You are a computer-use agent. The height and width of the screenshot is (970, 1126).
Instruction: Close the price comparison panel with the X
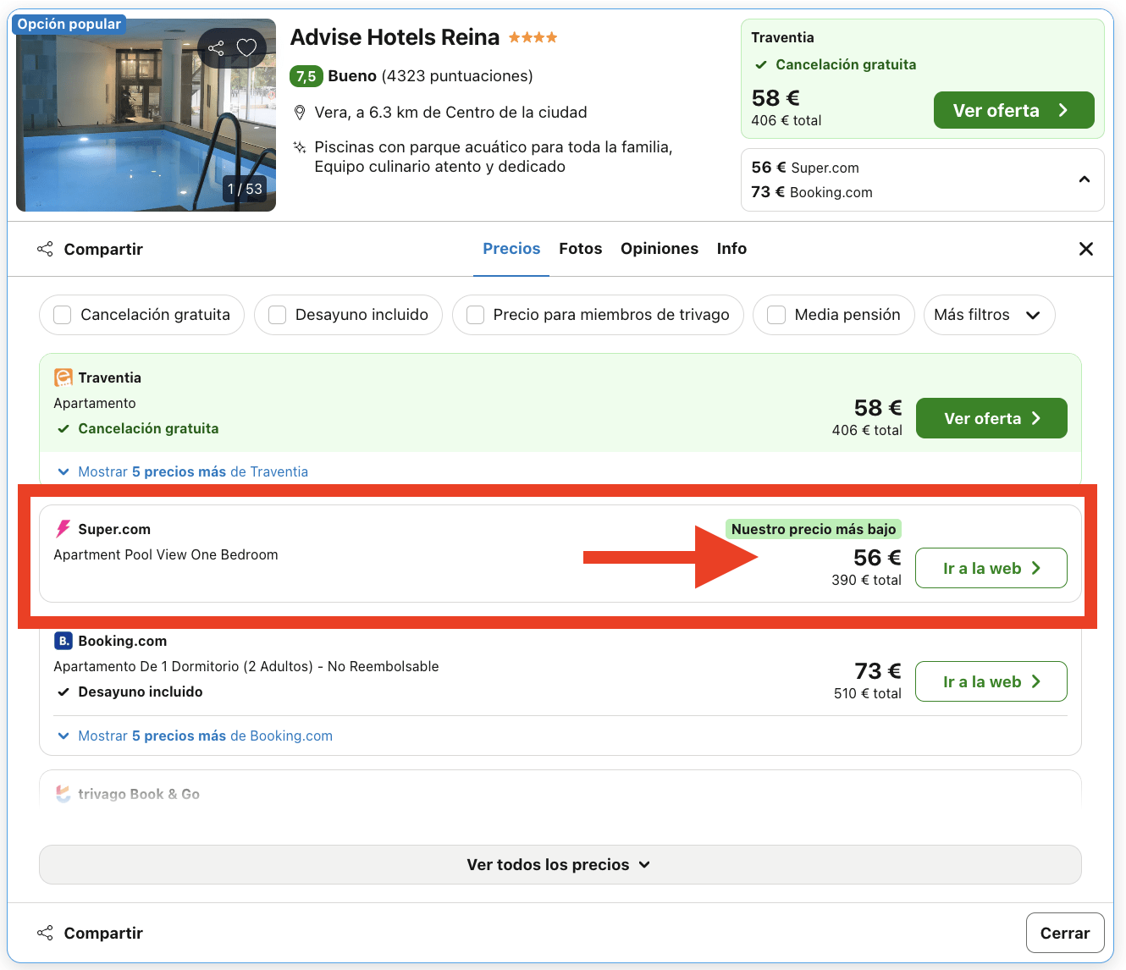tap(1086, 249)
